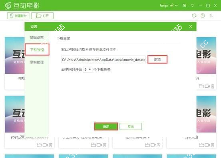Click the sort arrows icon

[x=211, y=16]
